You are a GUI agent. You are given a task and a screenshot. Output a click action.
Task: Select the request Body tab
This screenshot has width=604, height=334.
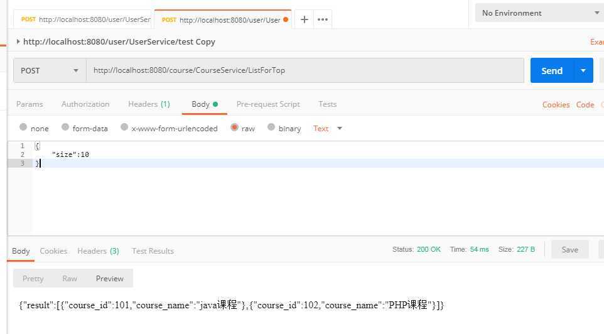point(205,104)
